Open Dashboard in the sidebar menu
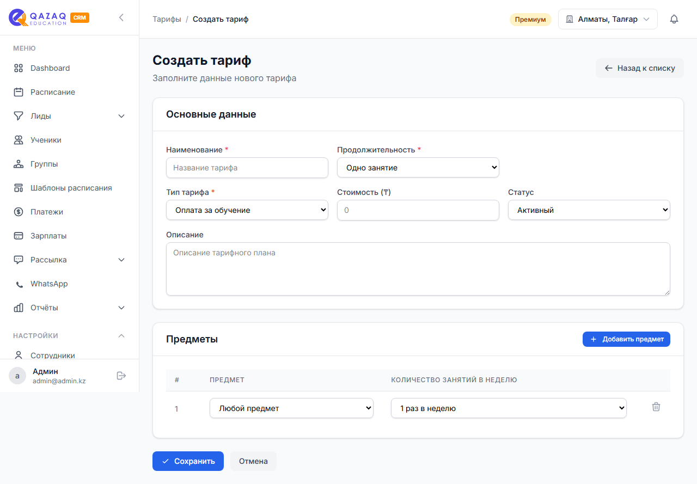This screenshot has height=484, width=697. click(x=70, y=68)
